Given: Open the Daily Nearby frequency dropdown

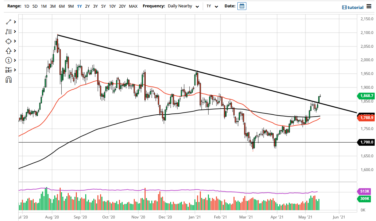Looking at the screenshot, I should coord(184,6).
